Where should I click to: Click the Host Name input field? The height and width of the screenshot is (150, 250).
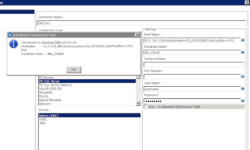point(192,40)
